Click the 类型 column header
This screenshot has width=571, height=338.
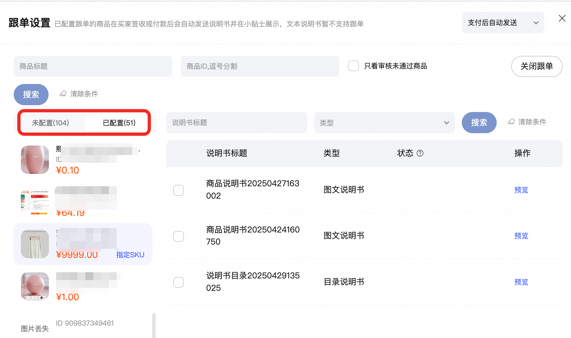click(332, 153)
